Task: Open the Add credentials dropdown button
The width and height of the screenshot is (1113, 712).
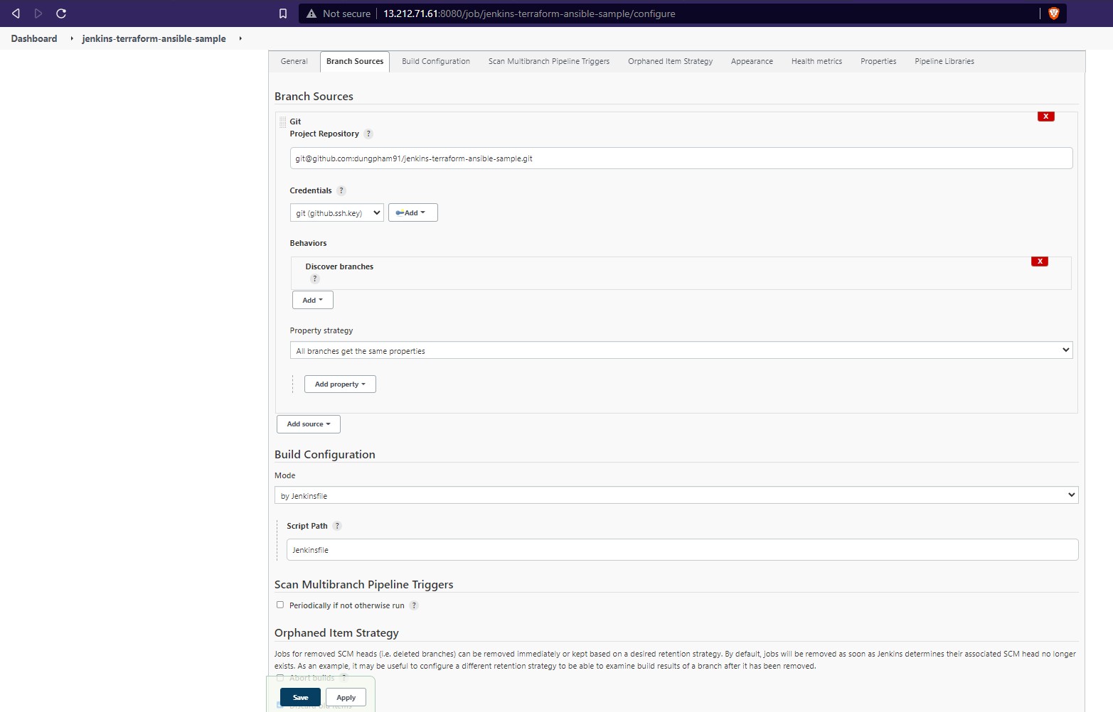Action: coord(412,212)
